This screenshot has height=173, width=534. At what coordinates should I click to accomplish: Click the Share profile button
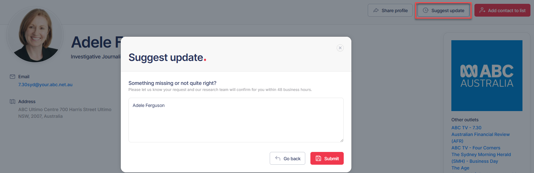(390, 11)
